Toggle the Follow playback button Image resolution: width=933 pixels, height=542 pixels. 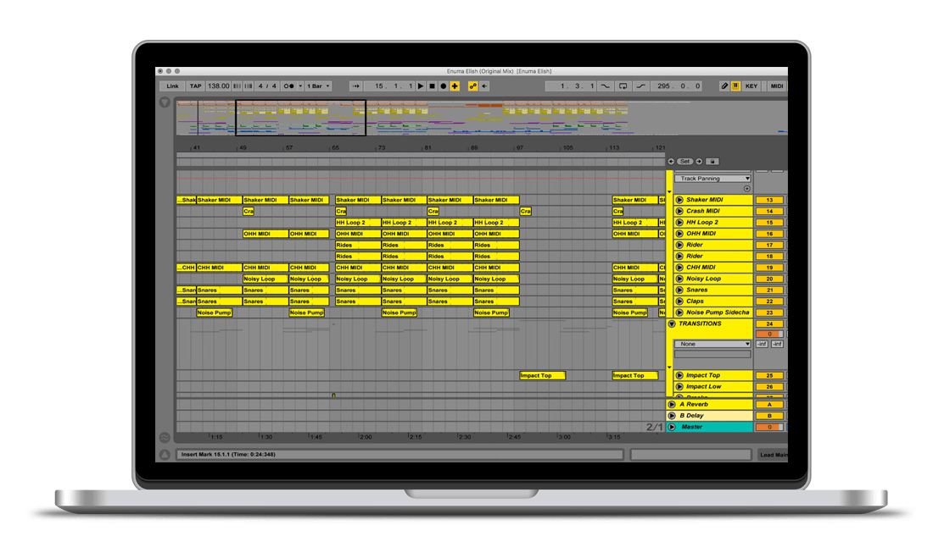click(x=356, y=86)
